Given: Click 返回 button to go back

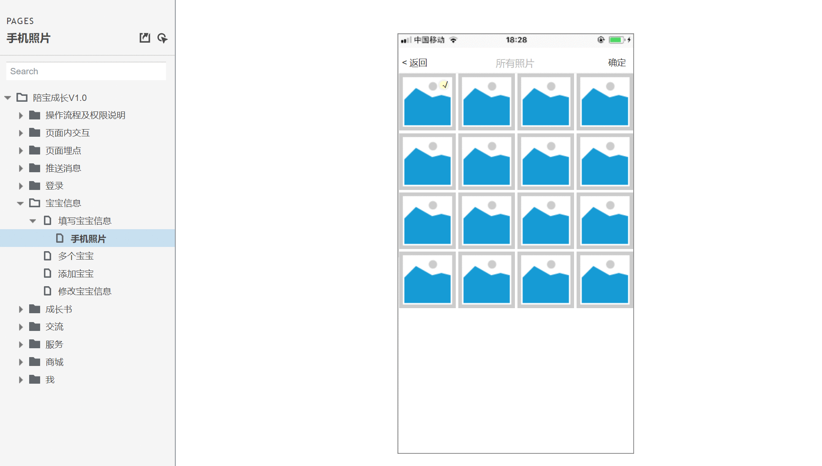Looking at the screenshot, I should tap(415, 63).
